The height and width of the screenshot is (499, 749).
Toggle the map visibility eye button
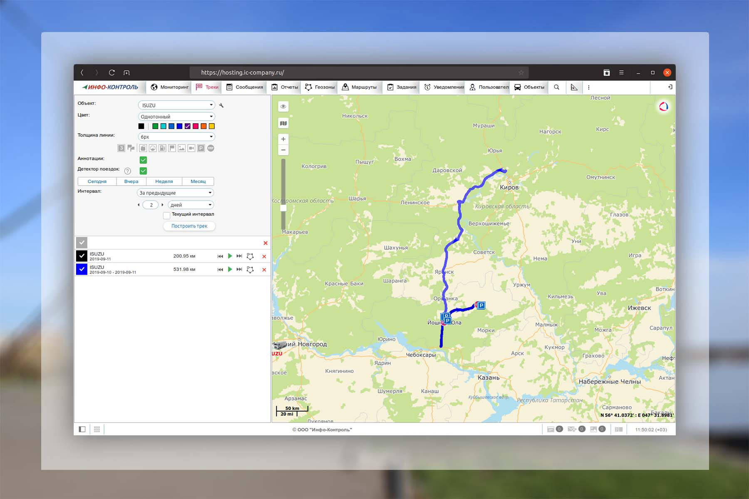(x=283, y=107)
